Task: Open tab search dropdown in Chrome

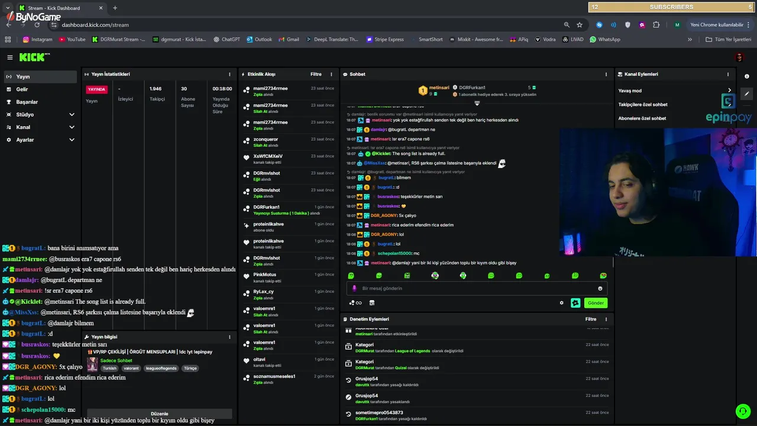Action: coord(8,8)
